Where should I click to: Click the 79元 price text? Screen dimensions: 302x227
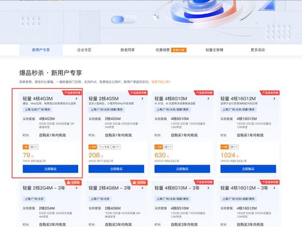coord(28,155)
